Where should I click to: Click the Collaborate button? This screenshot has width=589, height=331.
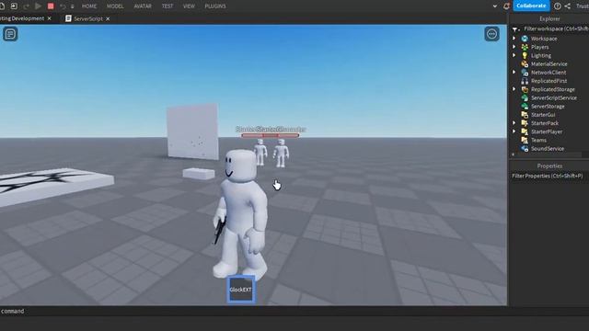531,6
